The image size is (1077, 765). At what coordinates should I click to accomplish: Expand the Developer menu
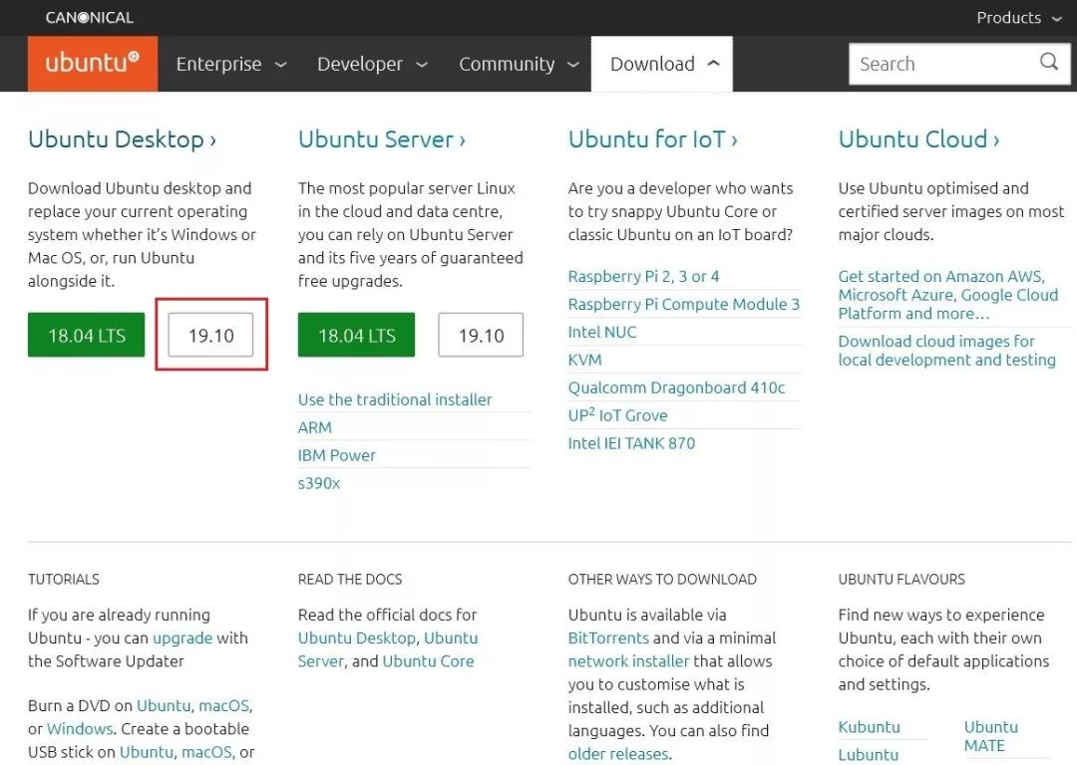(x=372, y=64)
